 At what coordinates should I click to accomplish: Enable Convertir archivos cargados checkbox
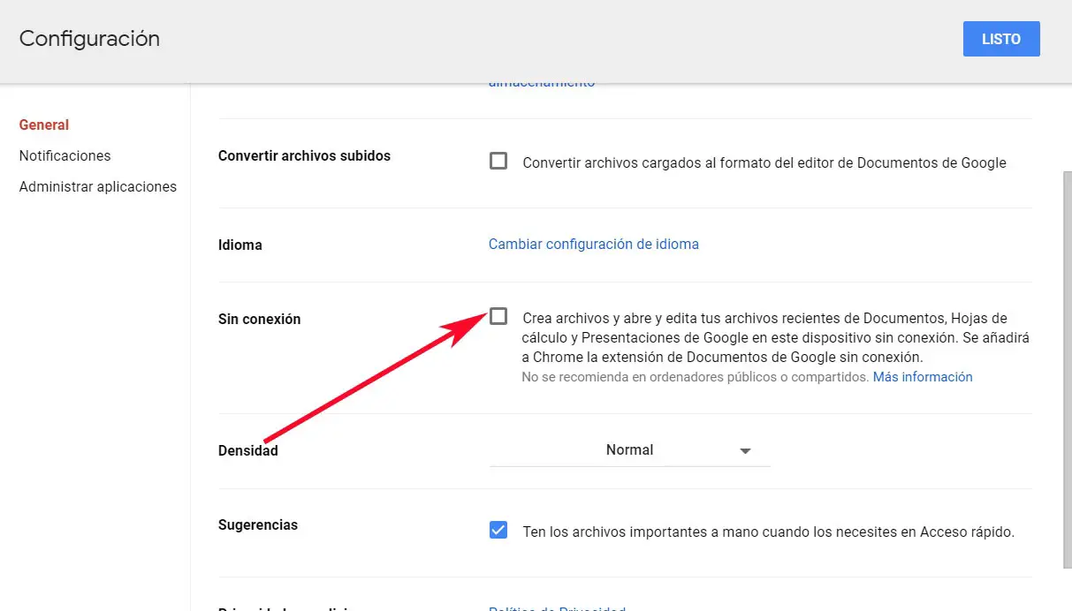[498, 161]
